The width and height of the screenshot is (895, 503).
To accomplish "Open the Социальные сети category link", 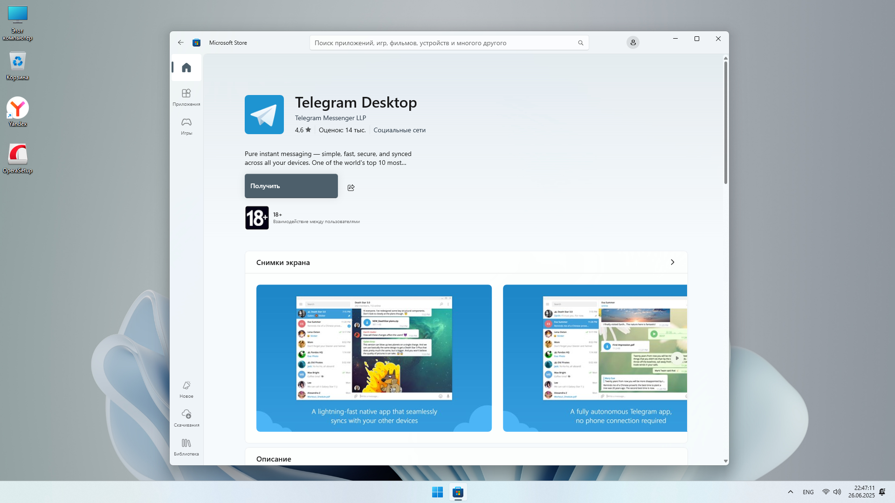I will coord(399,130).
